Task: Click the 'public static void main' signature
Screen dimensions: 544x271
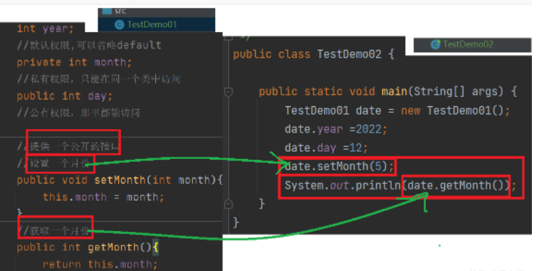Action: (388, 92)
